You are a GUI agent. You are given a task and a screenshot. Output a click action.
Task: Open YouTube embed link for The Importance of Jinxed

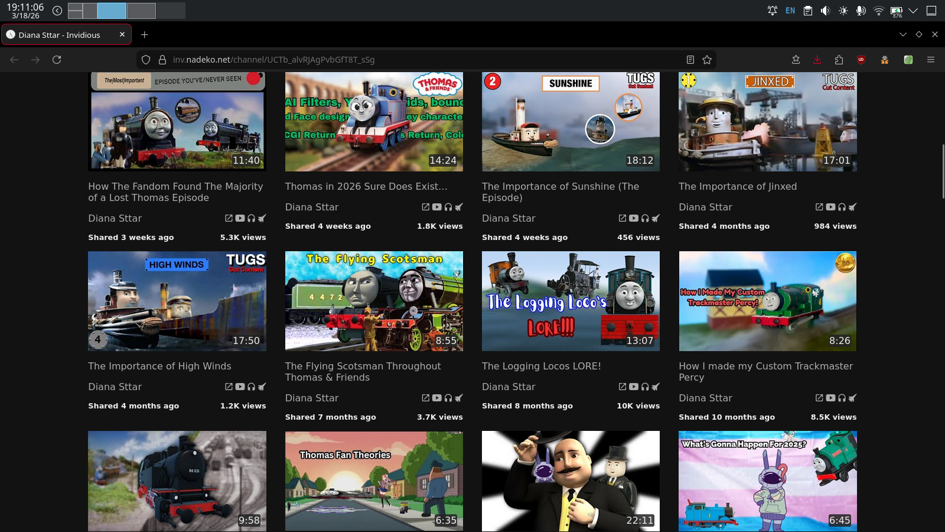point(819,207)
